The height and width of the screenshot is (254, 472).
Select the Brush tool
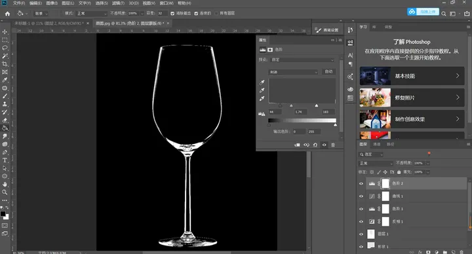click(5, 96)
